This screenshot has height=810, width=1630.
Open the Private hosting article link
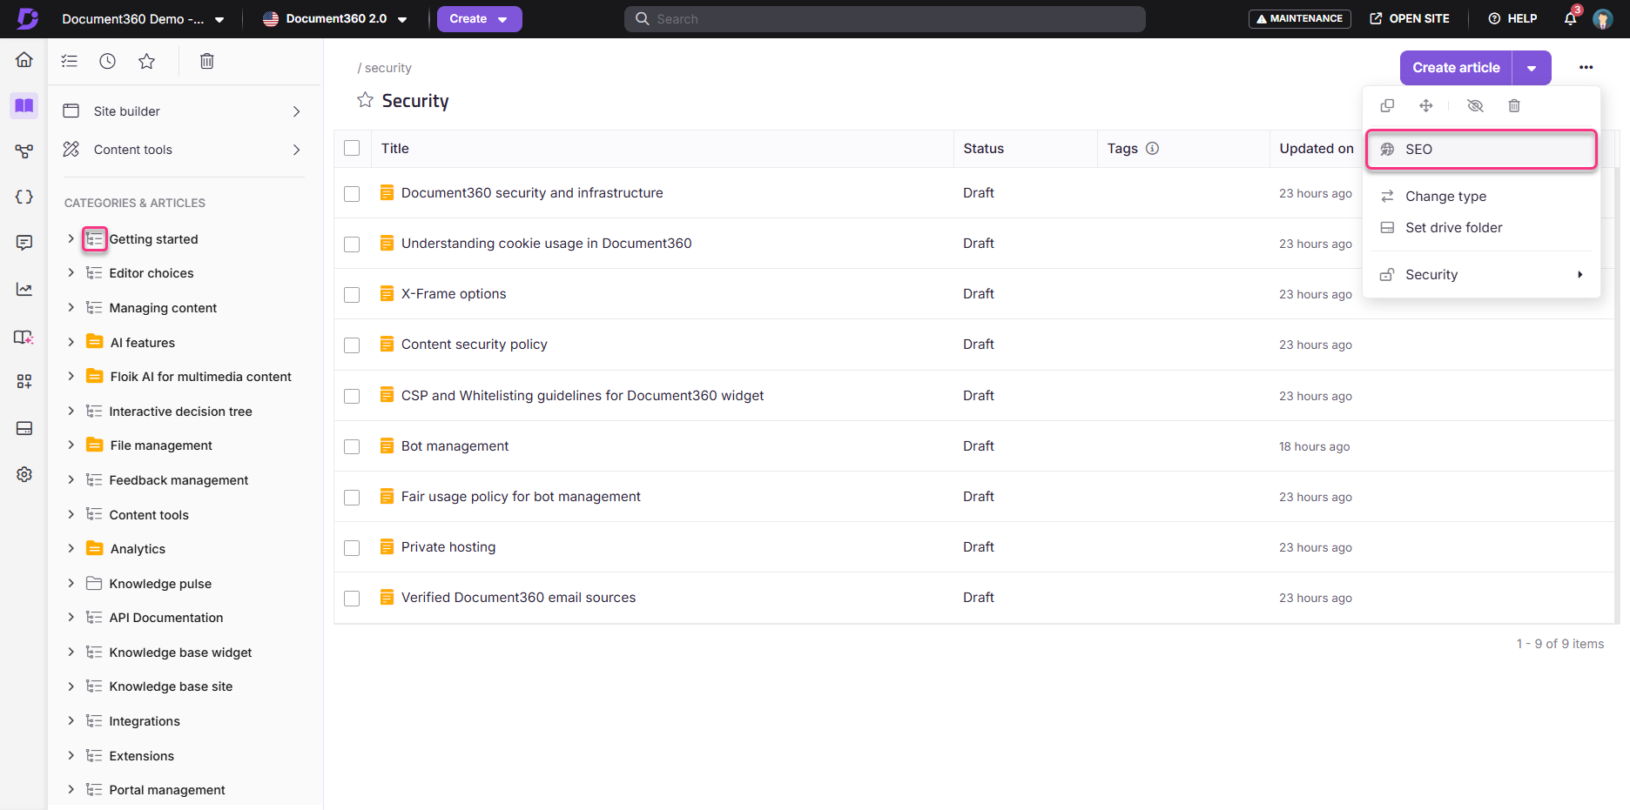(448, 546)
